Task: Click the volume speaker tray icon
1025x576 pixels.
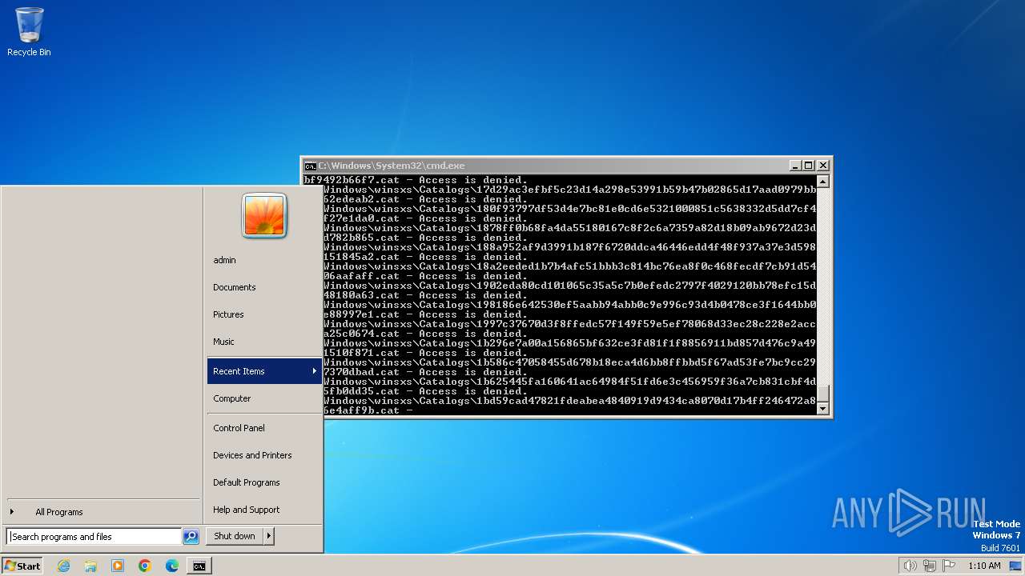Action: pyautogui.click(x=910, y=566)
